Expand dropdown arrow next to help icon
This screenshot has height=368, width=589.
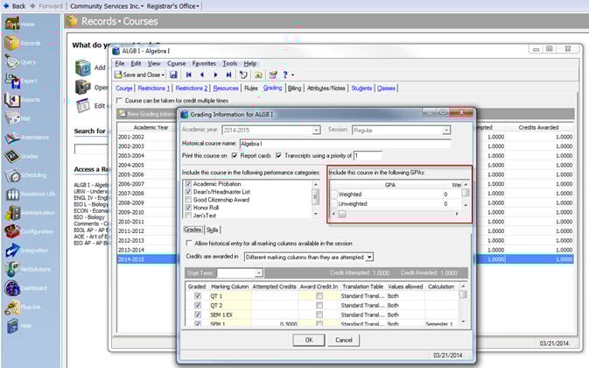tap(292, 74)
